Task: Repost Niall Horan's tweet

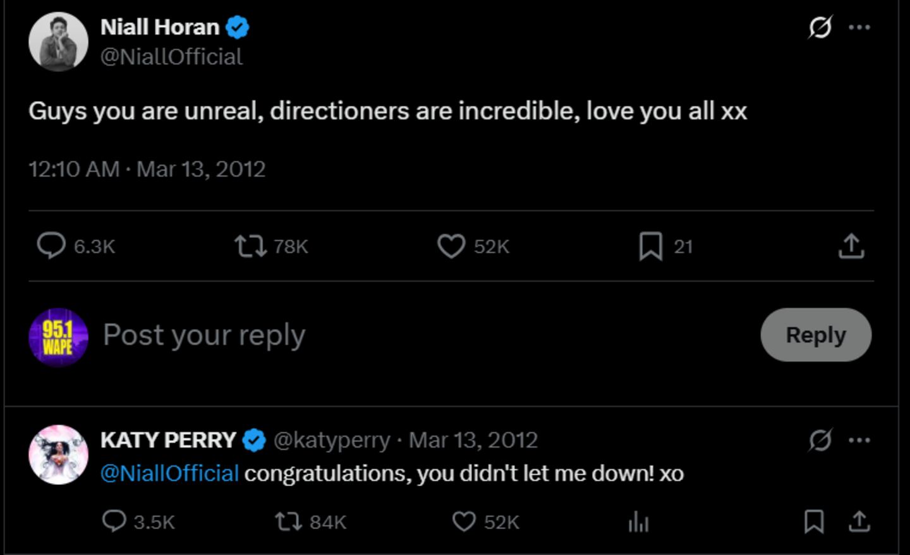Action: (x=251, y=246)
